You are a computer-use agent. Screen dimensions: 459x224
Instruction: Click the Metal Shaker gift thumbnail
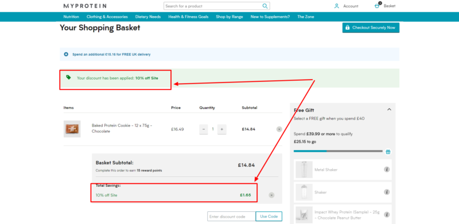click(304, 170)
